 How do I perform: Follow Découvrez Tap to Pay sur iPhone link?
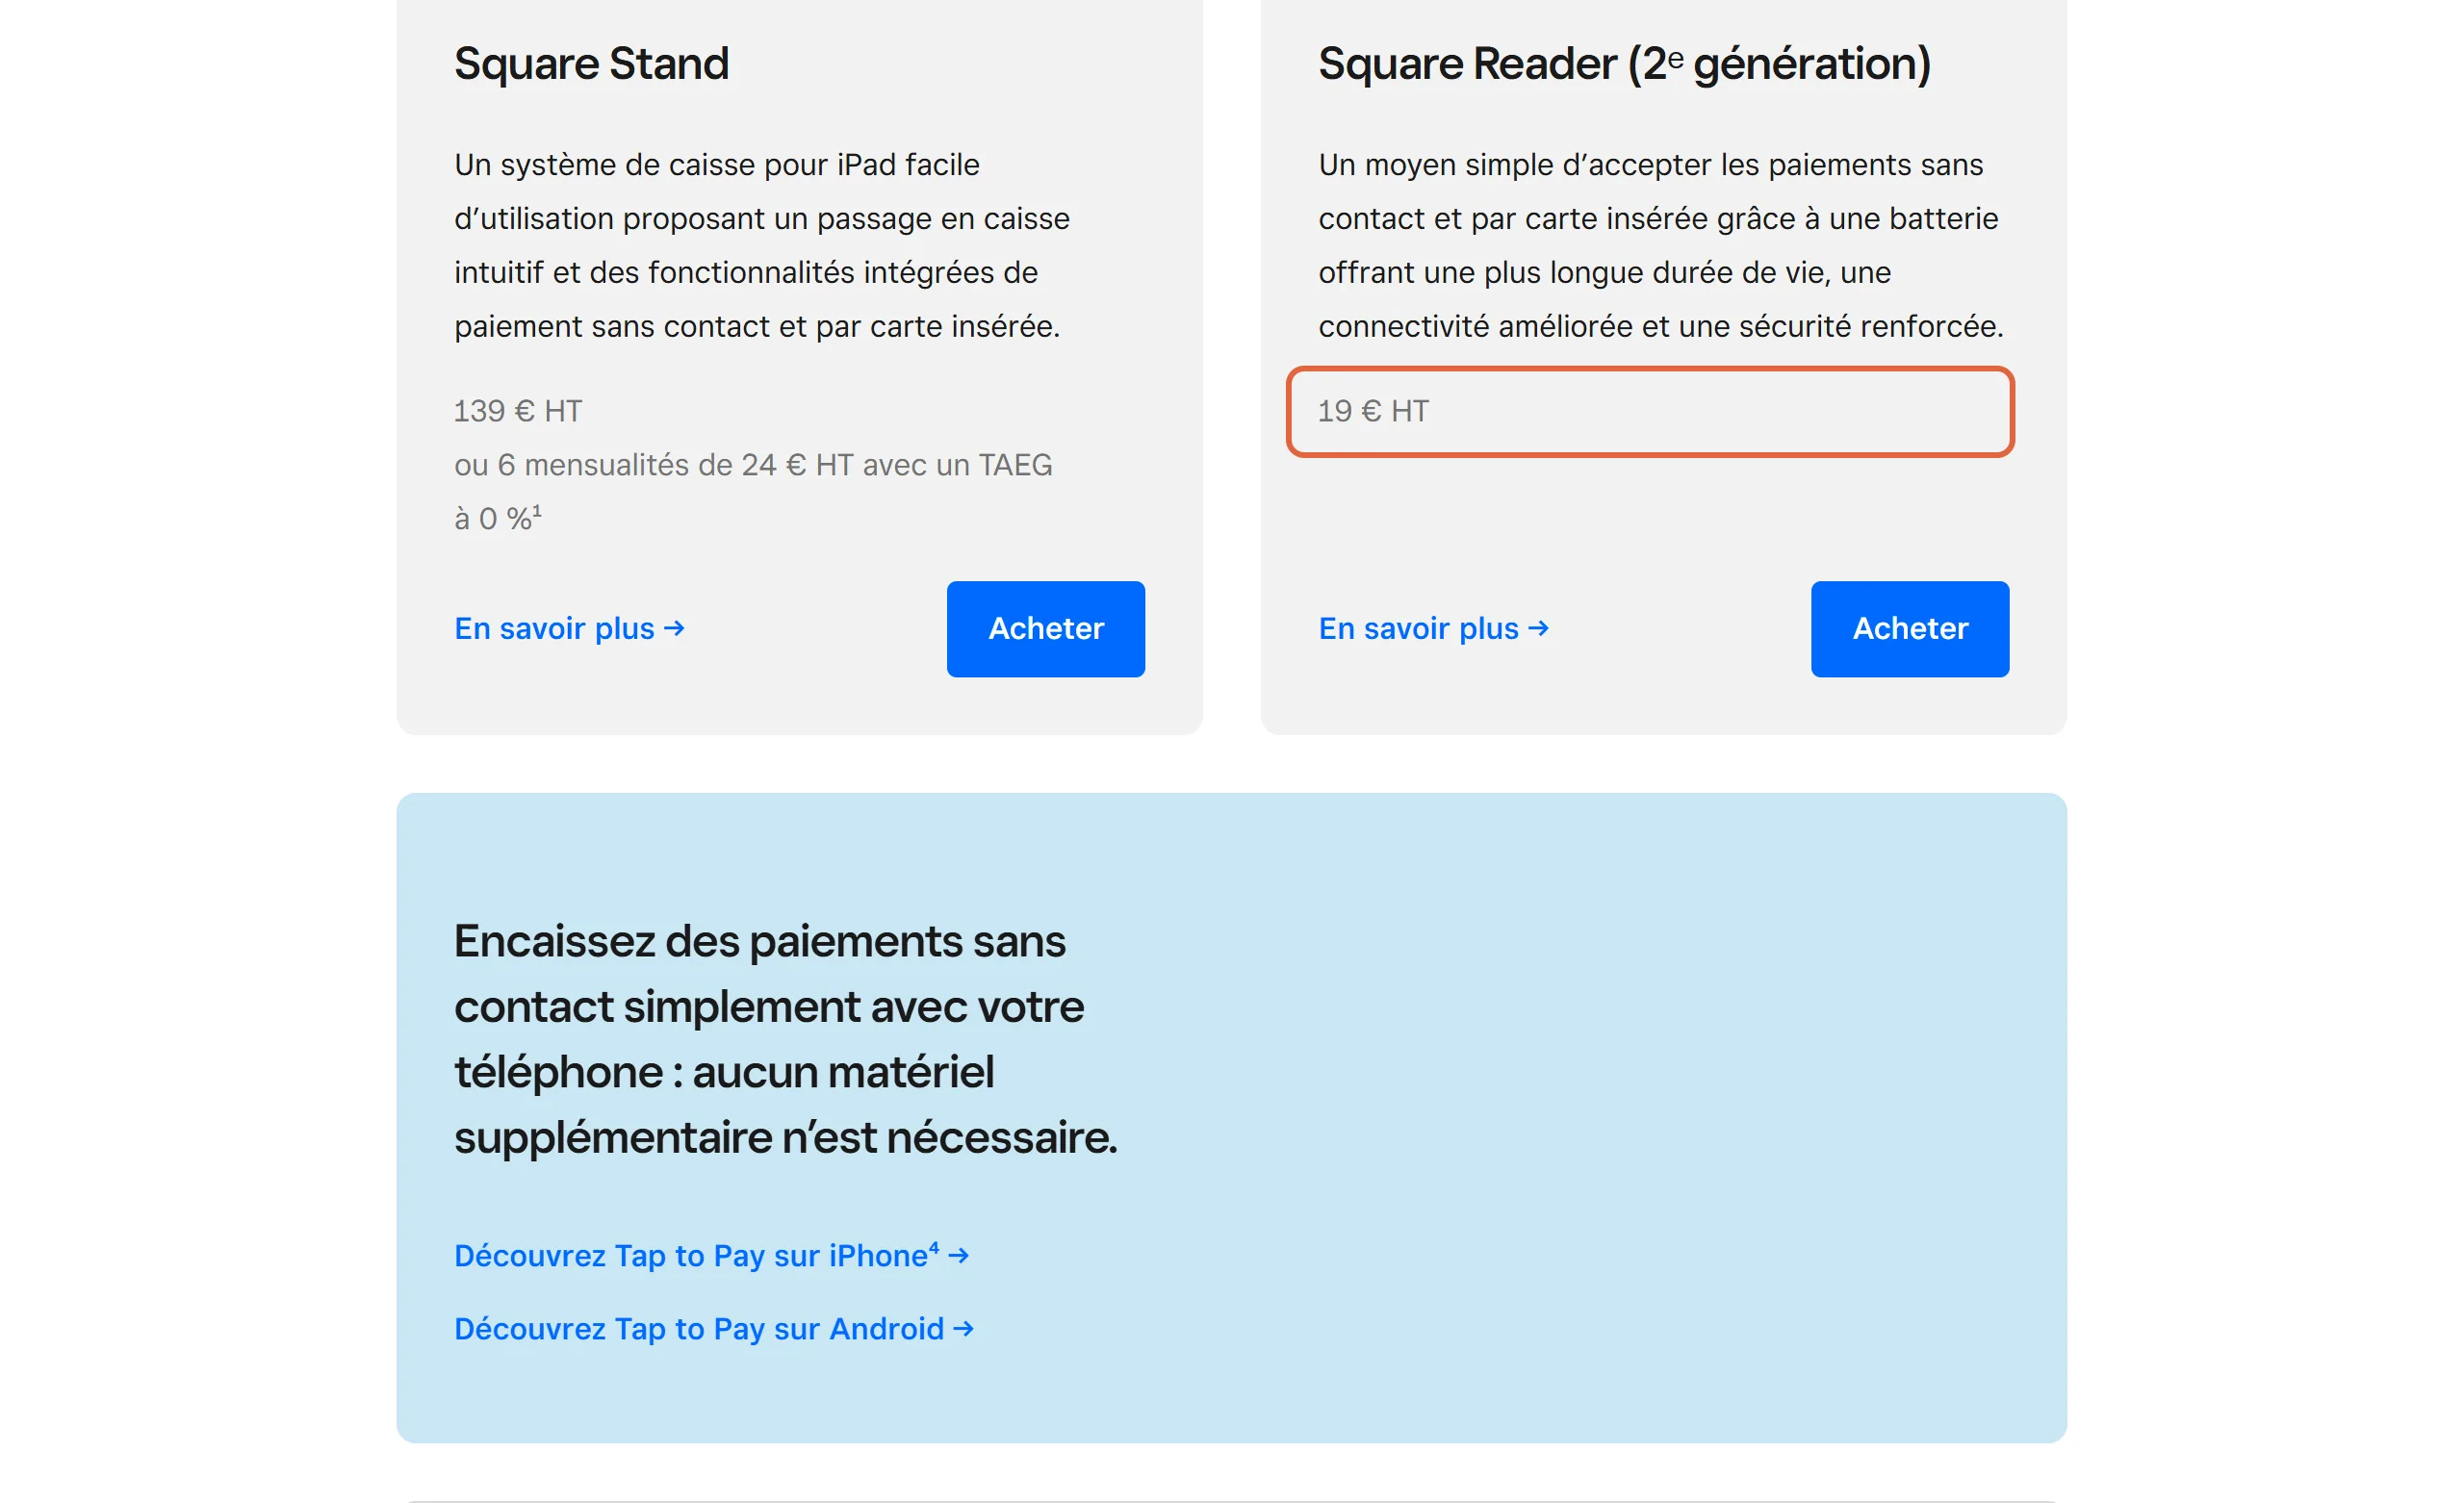[x=711, y=1255]
